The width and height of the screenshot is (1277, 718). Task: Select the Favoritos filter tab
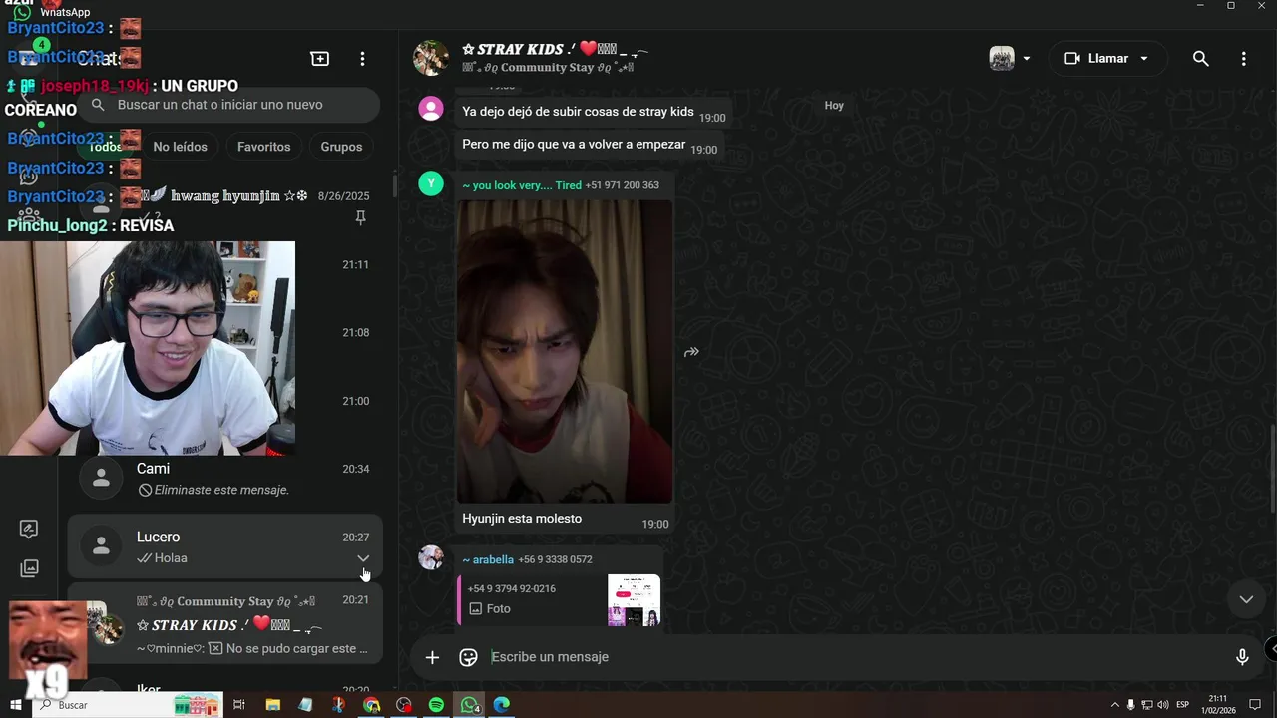(264, 147)
